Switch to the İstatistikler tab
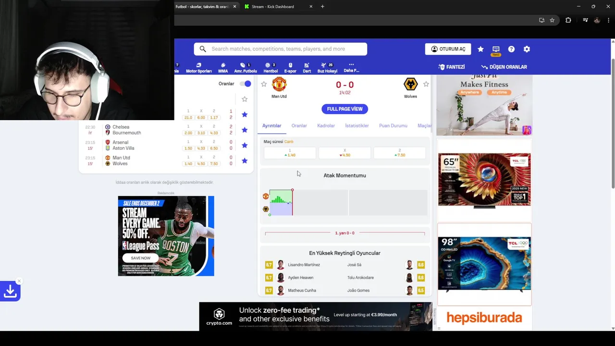The image size is (615, 346). click(x=357, y=126)
